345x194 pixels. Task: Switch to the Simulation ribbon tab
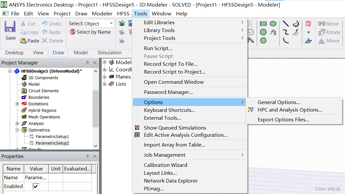110,53
